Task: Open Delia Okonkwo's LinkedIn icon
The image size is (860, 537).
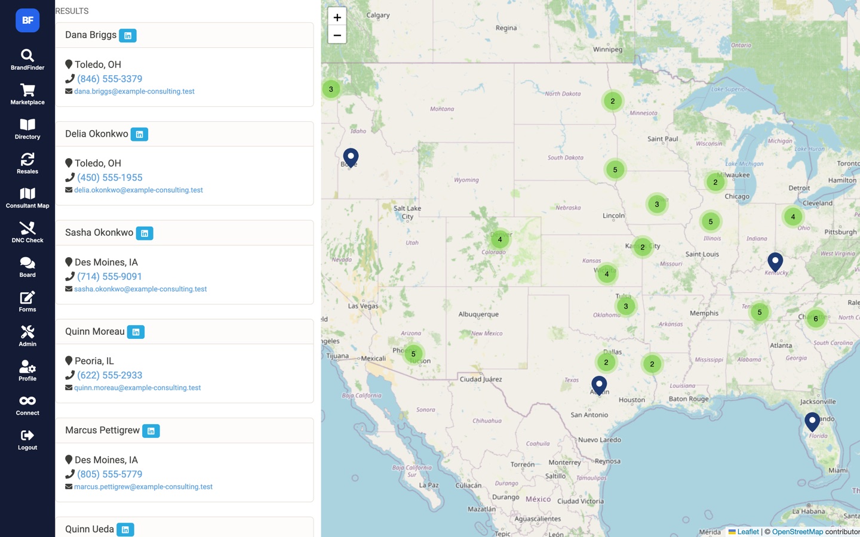Action: click(139, 134)
